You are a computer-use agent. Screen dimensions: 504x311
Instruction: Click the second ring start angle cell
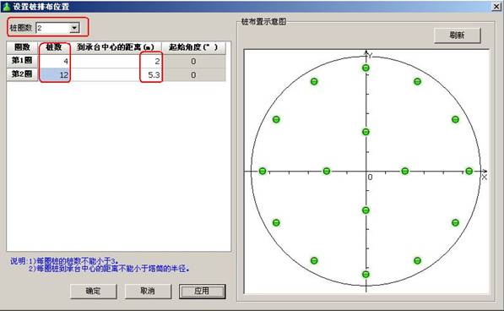point(193,74)
